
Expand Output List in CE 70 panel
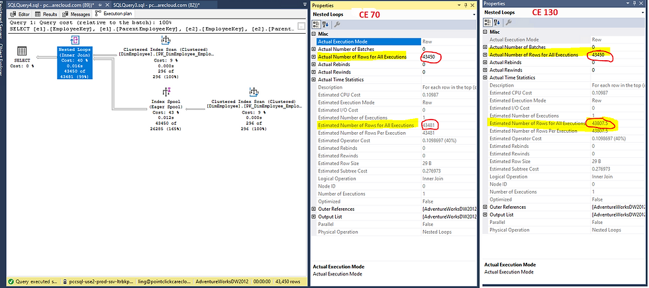(x=313, y=217)
